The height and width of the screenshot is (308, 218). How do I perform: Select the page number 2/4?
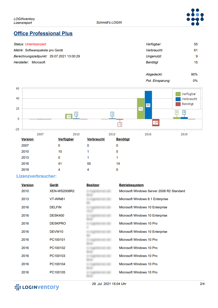point(202,284)
